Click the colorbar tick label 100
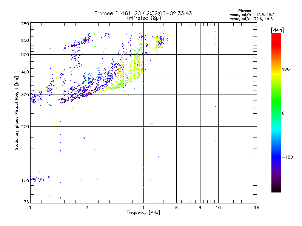The image size is (302, 226). 287,69
